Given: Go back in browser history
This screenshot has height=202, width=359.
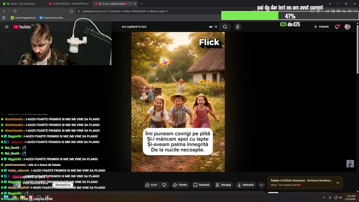Looking at the screenshot, I should click(x=4, y=11).
